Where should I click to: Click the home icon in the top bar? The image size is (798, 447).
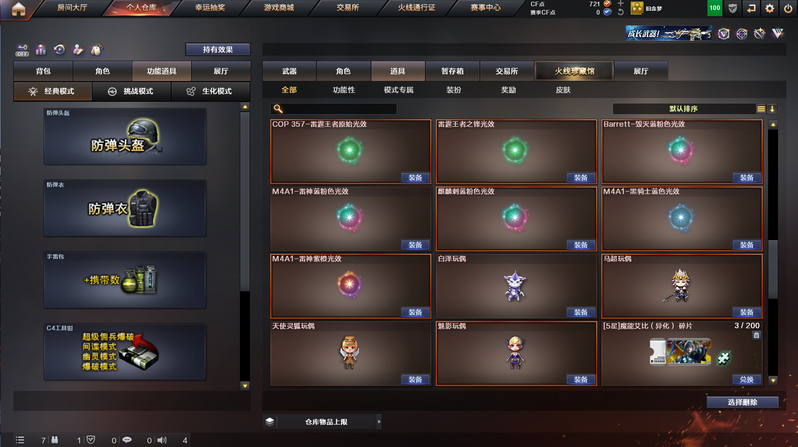pyautogui.click(x=18, y=9)
